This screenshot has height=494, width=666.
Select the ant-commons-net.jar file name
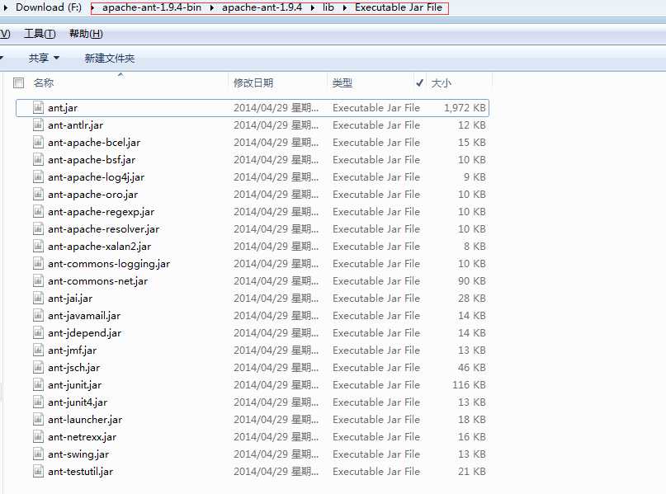[98, 281]
